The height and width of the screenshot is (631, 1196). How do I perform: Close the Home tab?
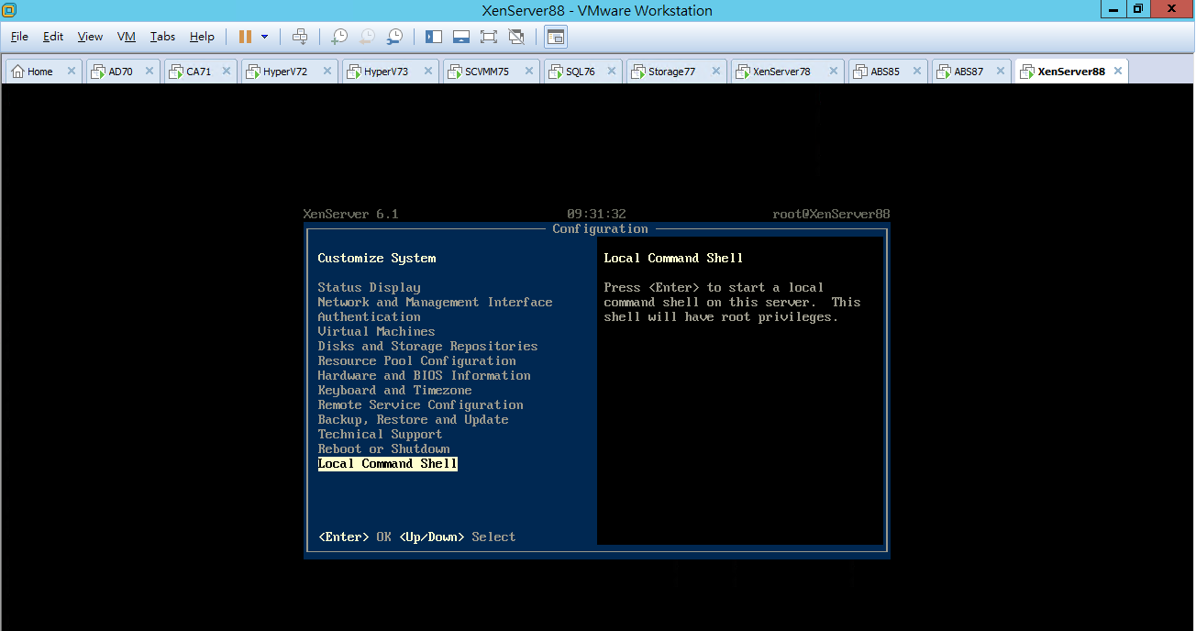click(72, 71)
